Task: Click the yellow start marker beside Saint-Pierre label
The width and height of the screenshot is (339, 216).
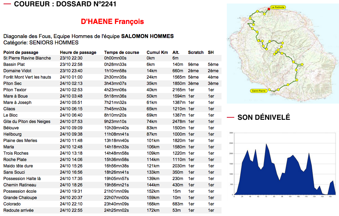Action: coord(269,90)
